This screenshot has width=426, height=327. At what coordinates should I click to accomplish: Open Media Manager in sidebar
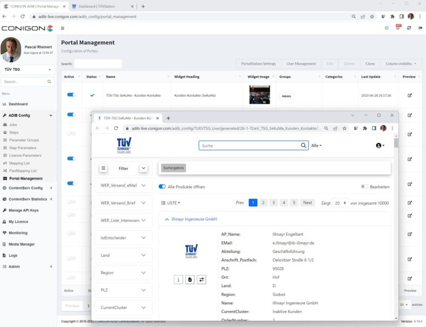click(x=22, y=244)
